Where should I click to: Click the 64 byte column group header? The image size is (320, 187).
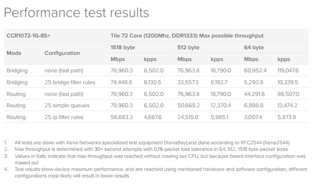point(254,48)
